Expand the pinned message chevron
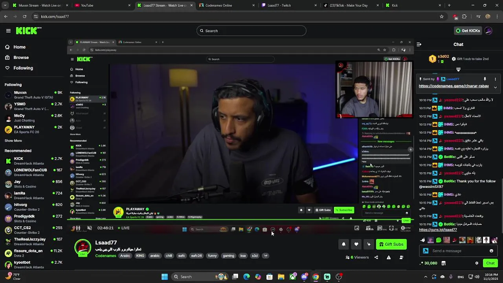Screen dimensions: 503x283 495,87
